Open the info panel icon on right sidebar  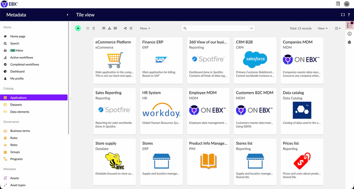(349, 34)
